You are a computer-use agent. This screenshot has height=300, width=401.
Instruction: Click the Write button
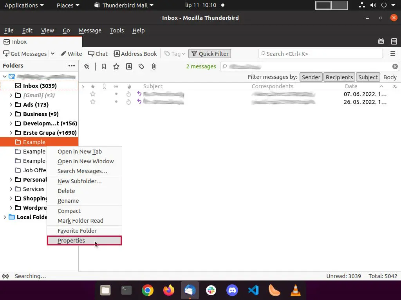pyautogui.click(x=71, y=54)
